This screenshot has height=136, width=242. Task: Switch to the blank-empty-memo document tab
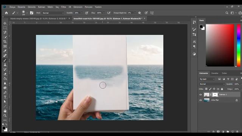tap(39, 19)
